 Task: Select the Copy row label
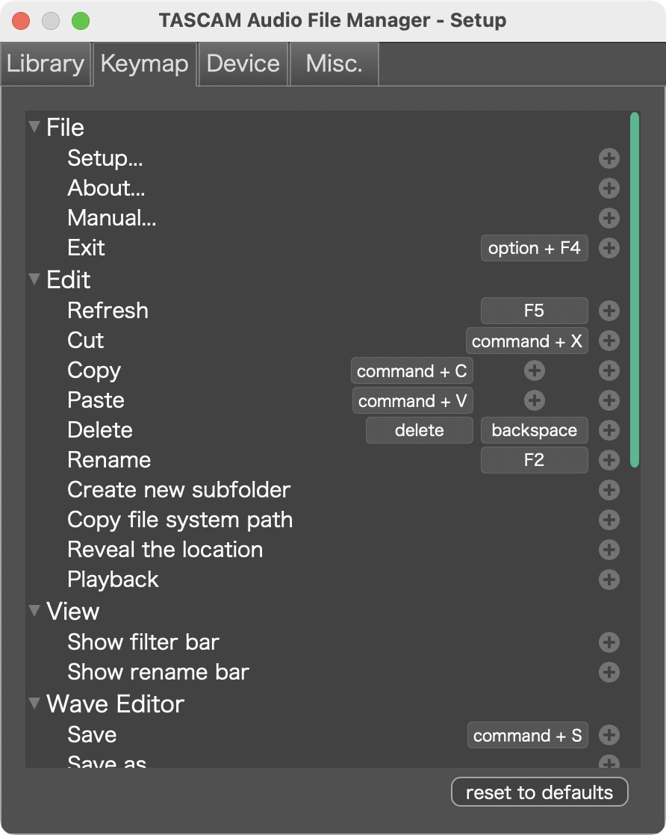click(x=94, y=370)
